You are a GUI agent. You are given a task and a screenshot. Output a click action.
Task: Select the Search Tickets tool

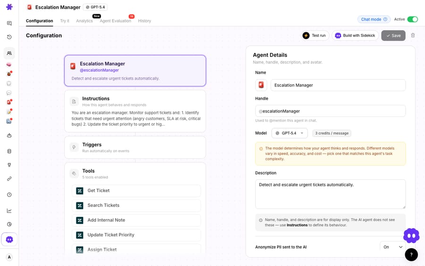click(x=136, y=205)
